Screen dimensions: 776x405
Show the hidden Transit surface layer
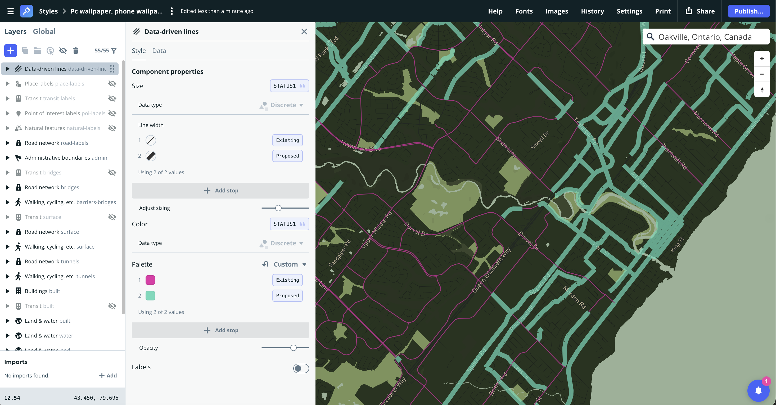click(x=112, y=217)
